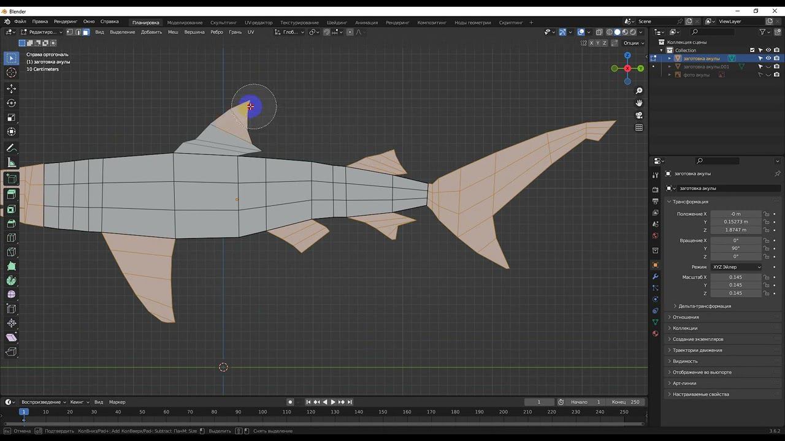This screenshot has height=441, width=785.
Task: Open the rotation mode XYZ Эйлер dropdown
Action: pos(736,267)
